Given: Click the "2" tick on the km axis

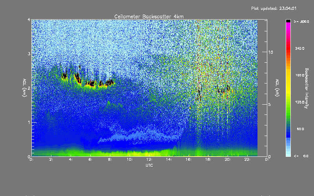Looking at the screenshot, I should coord(29,88).
